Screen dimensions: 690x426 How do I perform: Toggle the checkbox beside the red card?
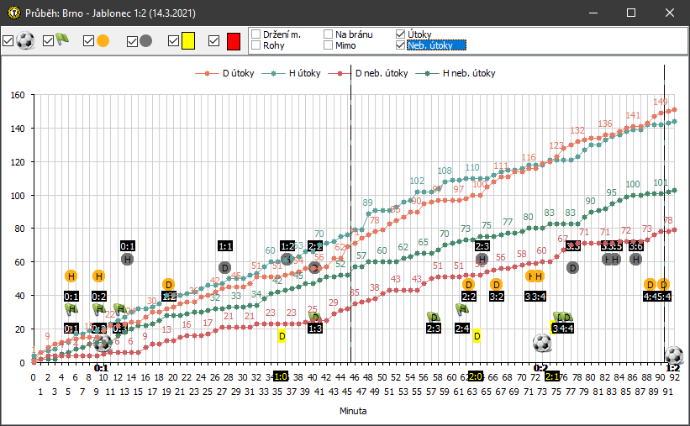point(213,40)
